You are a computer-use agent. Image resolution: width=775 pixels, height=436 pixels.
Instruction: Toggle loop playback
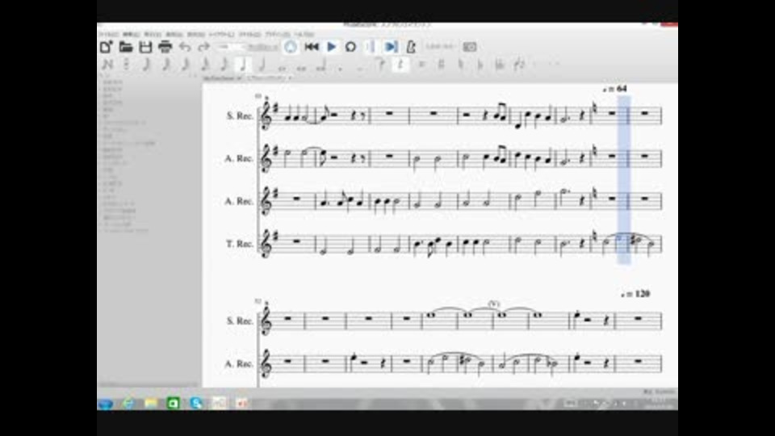tap(350, 47)
